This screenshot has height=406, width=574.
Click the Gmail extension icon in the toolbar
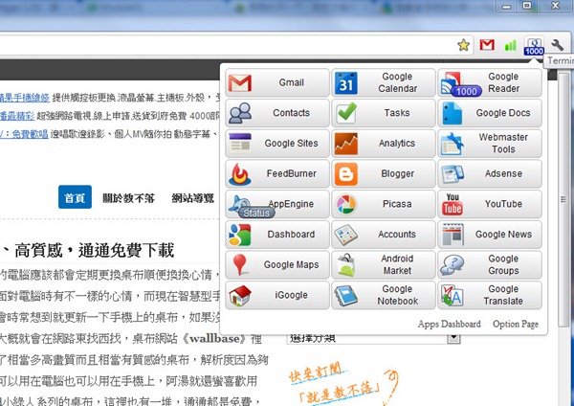click(x=487, y=45)
